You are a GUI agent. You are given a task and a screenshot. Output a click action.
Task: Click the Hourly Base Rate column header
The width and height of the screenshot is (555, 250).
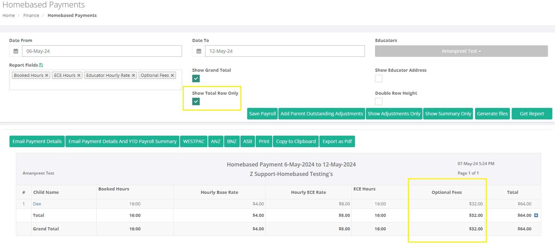coord(219,192)
